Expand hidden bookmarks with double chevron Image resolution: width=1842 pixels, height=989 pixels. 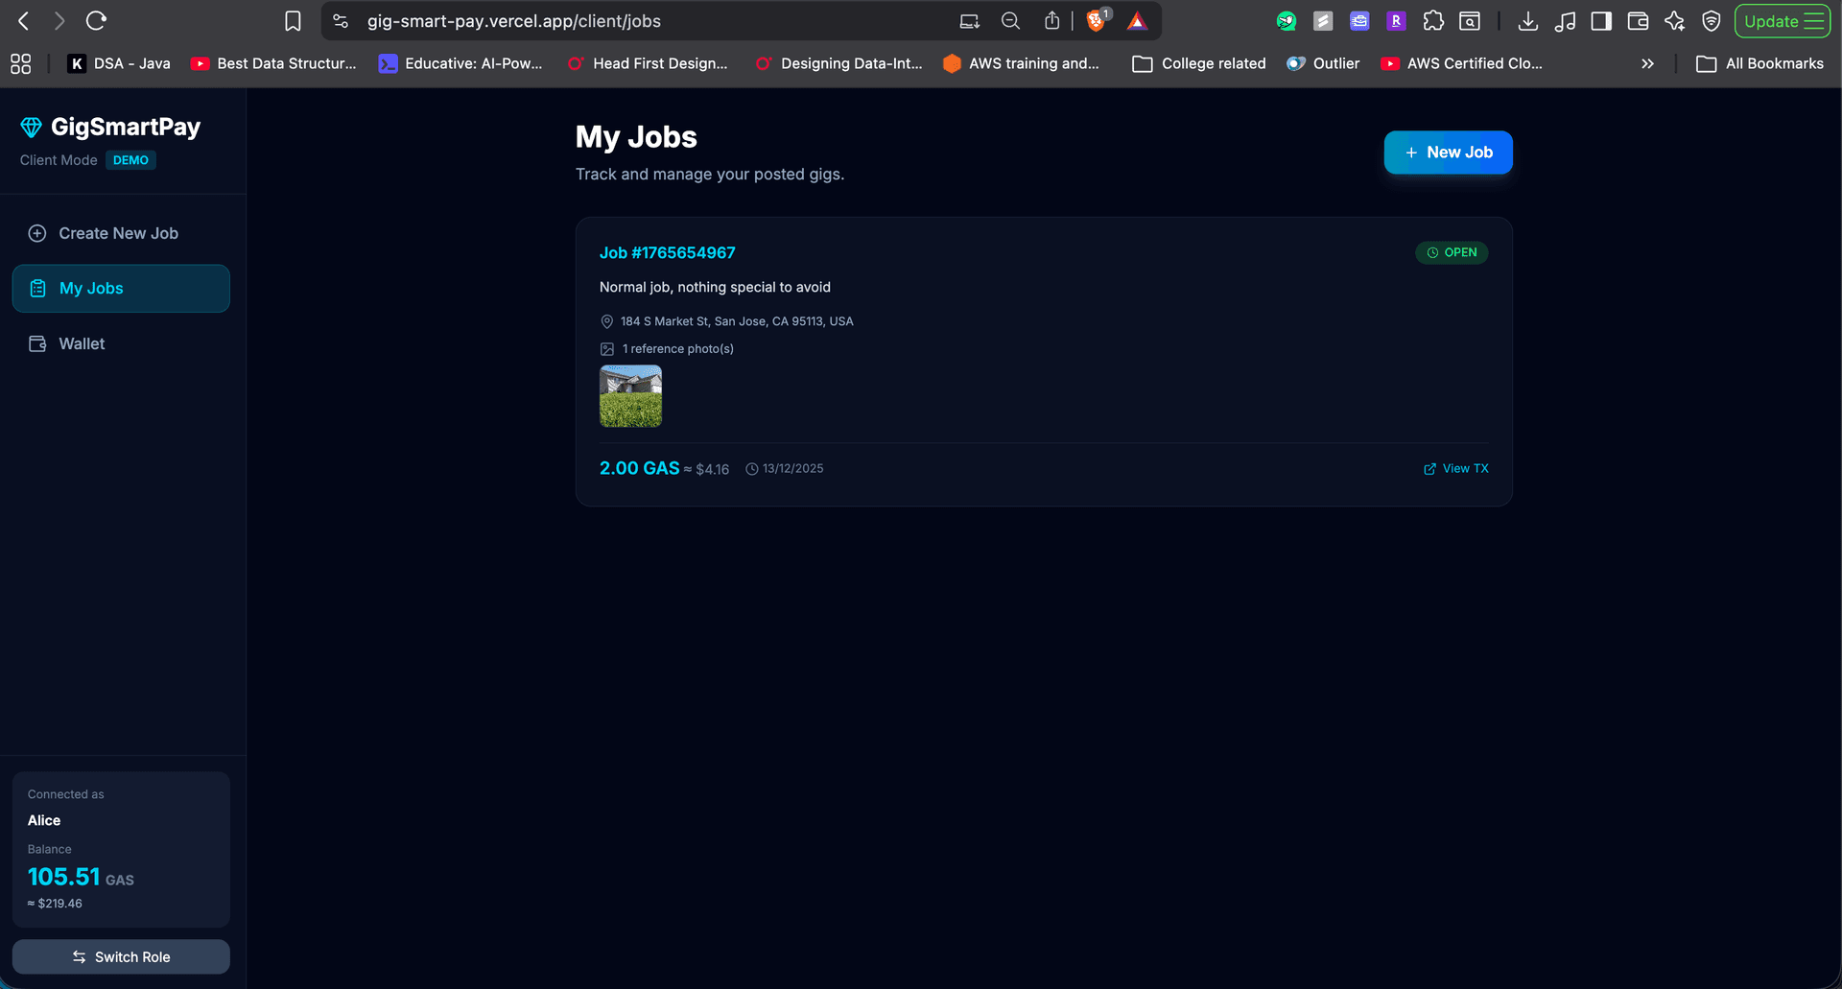coord(1647,63)
